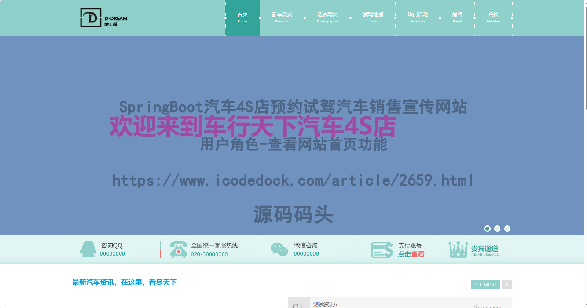The width and height of the screenshot is (587, 308).
Task: Click the SEE MORE button
Action: (486, 285)
